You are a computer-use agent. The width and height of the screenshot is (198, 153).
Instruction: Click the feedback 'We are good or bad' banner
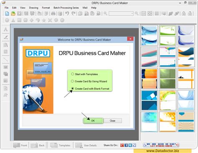click(161, 145)
